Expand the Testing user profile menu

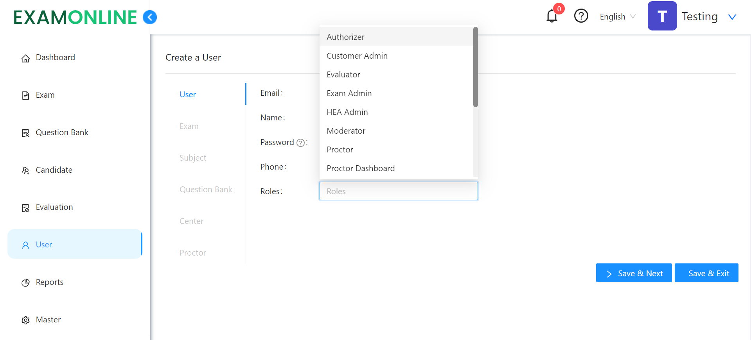click(x=732, y=17)
